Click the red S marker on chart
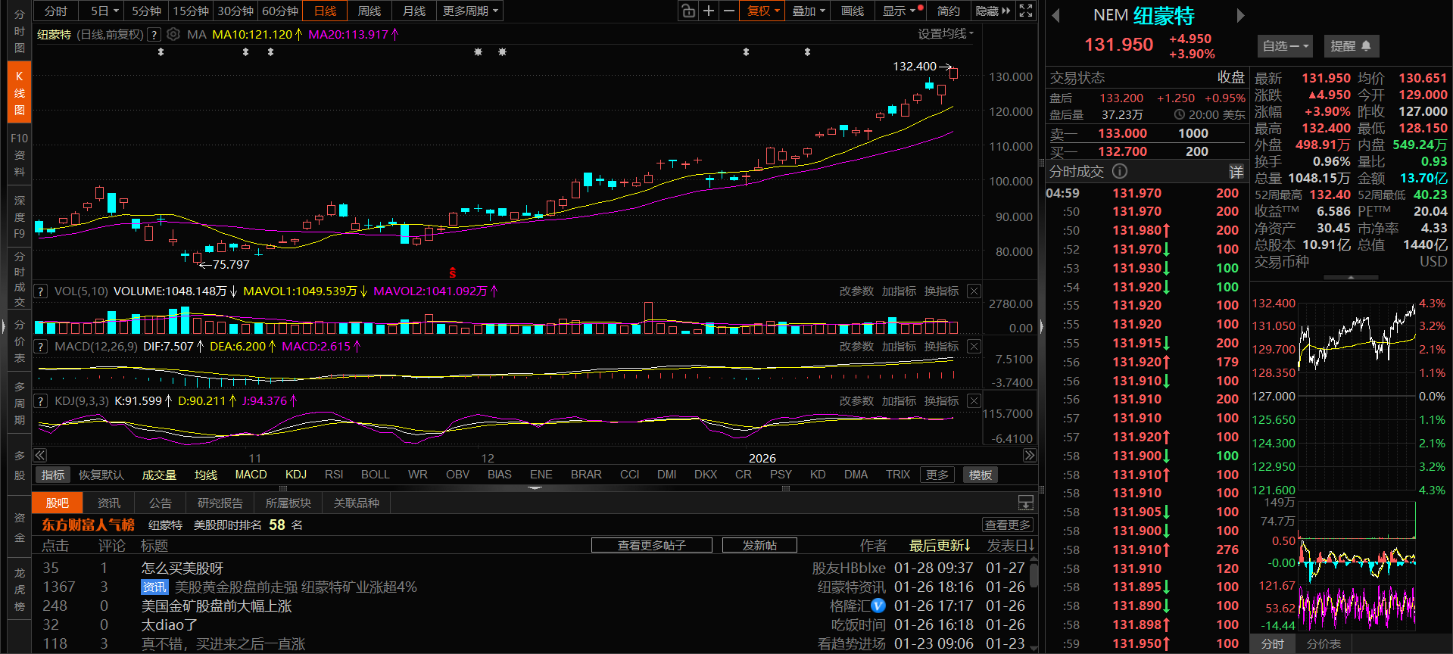This screenshot has width=1453, height=654. pyautogui.click(x=453, y=272)
